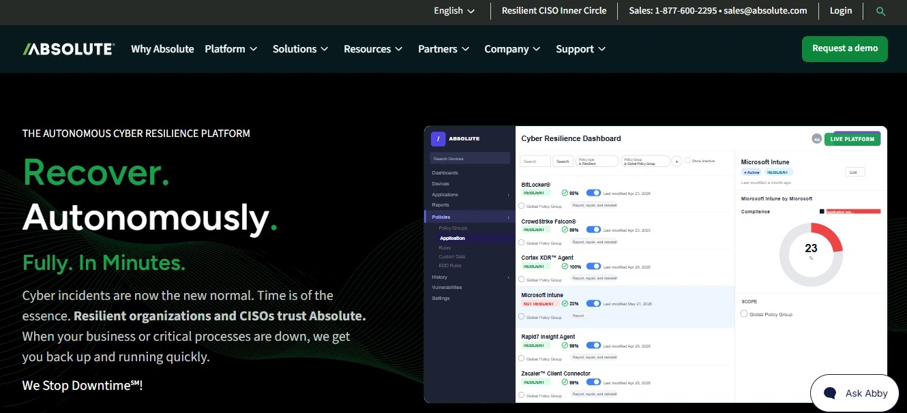Viewport: 907px width, 413px height.
Task: Toggle the Rapid7 Insight Agent switch
Action: (x=593, y=346)
